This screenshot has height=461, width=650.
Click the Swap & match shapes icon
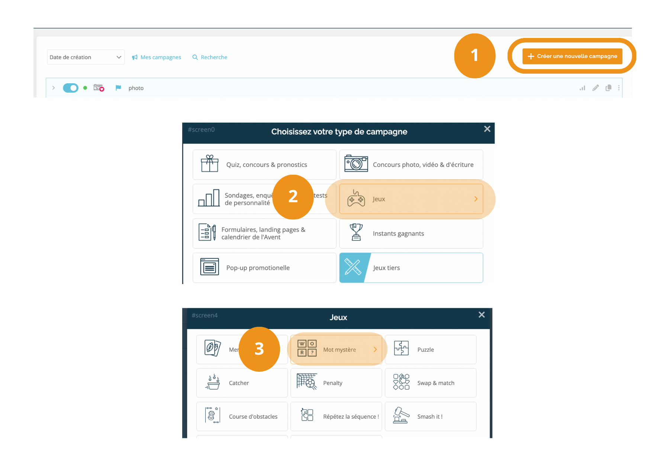click(401, 382)
